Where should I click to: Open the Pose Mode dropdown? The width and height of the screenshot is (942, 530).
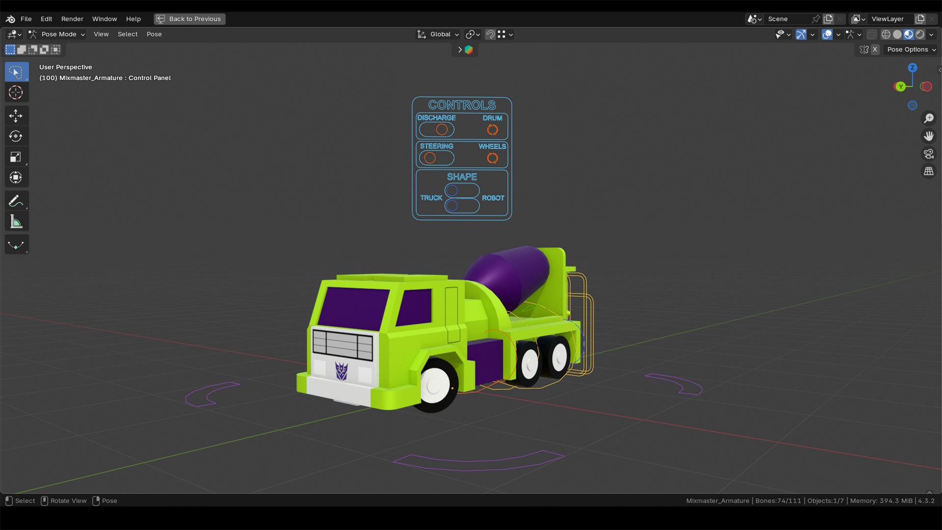tap(56, 34)
